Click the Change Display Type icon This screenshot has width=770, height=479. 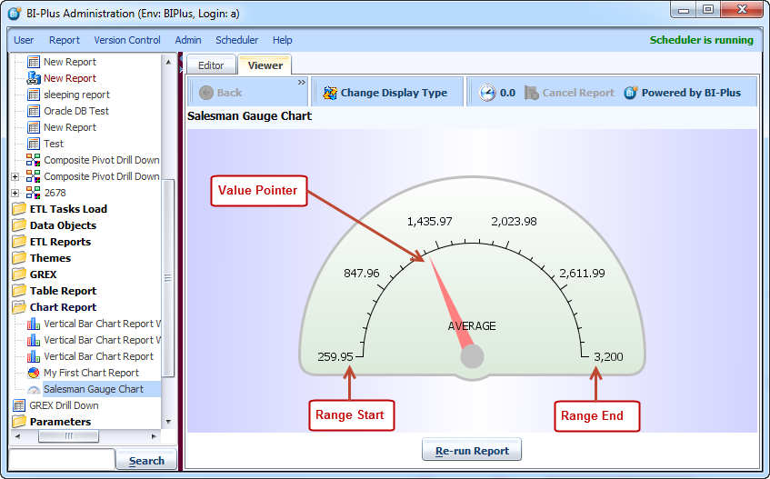click(328, 93)
